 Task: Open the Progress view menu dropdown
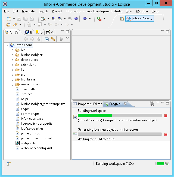pyautogui.click(x=157, y=103)
